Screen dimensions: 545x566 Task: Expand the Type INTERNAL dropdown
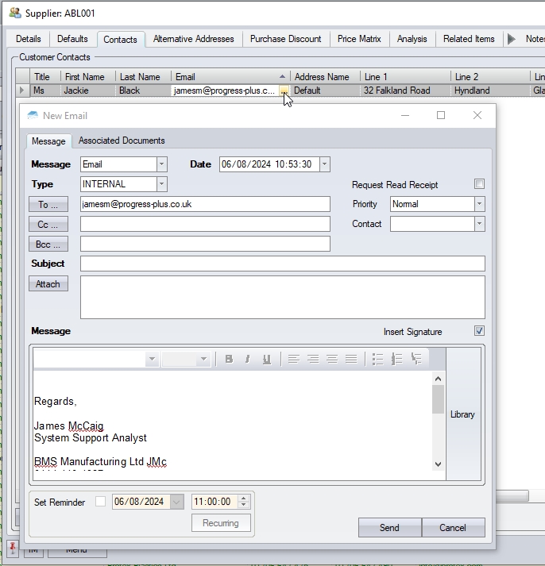(161, 184)
